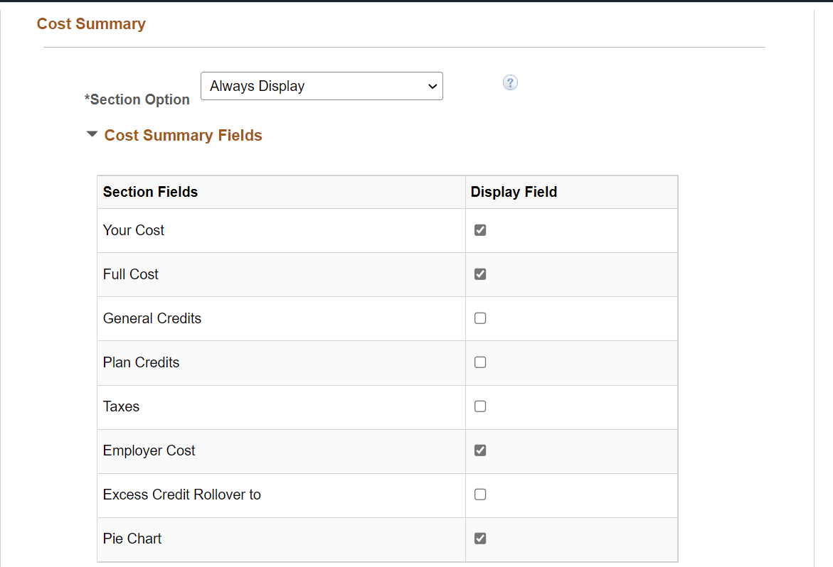Click the Cost Summary section heading
The width and height of the screenshot is (833, 567).
pyautogui.click(x=91, y=24)
